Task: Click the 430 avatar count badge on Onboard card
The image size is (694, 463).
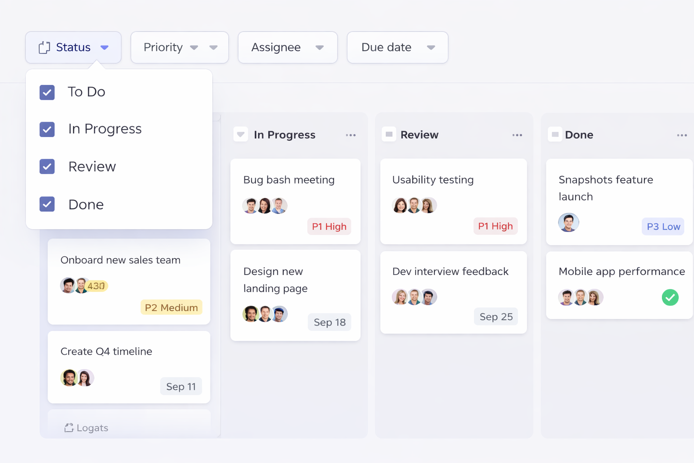Action: point(94,286)
